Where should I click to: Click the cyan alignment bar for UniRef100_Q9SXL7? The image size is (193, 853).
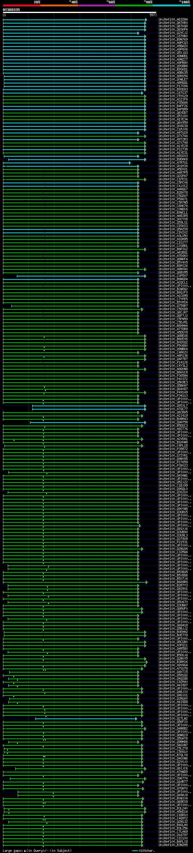coord(89,406)
